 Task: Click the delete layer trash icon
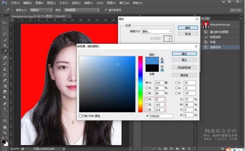click(189, 149)
